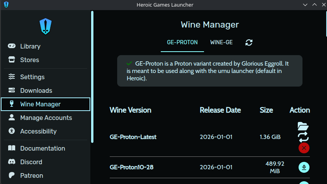Switch to the GE-PROTON tab

coord(182,42)
